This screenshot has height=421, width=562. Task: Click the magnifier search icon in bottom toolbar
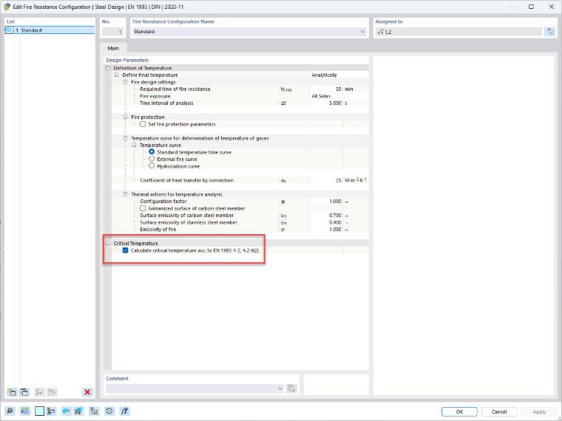point(10,411)
